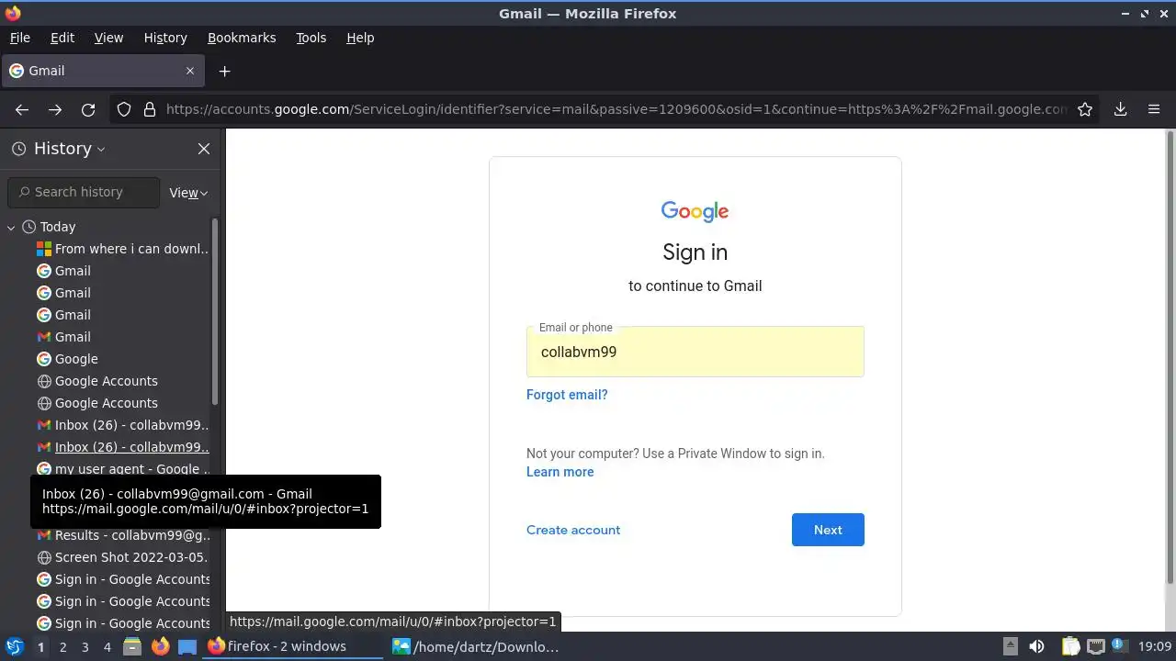
Task: Open the tracking protection shield icon
Action: point(124,109)
